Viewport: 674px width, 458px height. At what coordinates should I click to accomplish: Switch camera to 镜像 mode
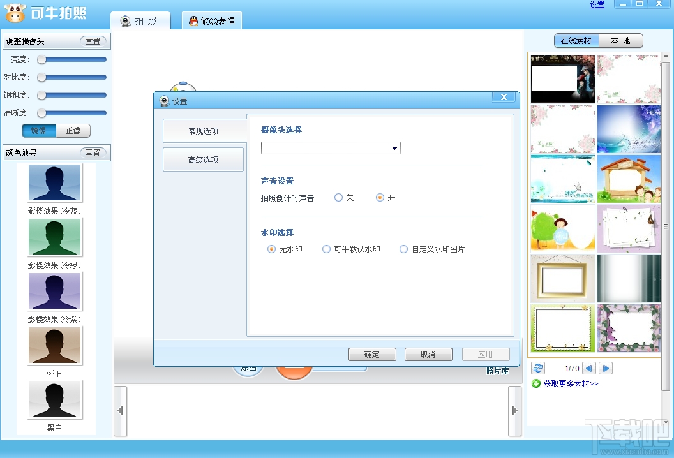coord(39,131)
